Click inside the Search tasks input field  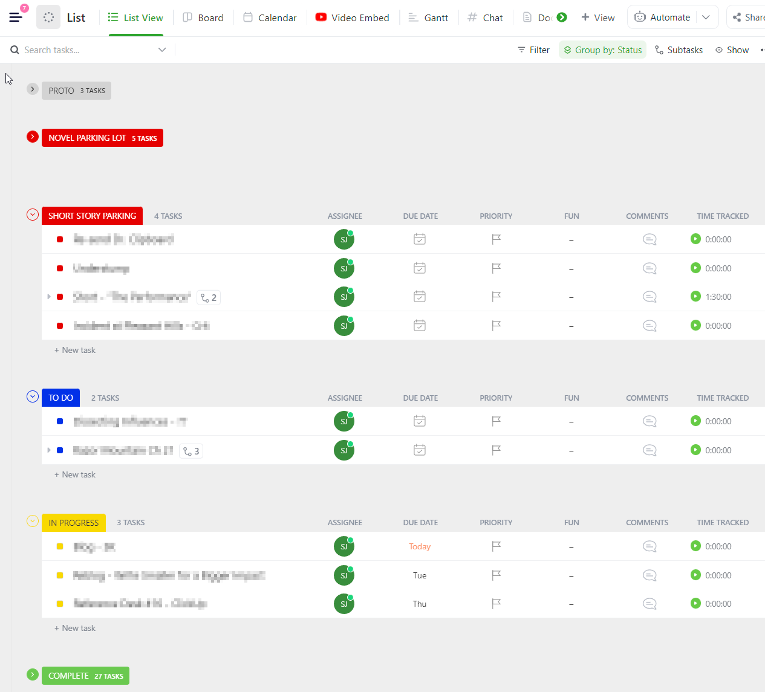[x=79, y=50]
